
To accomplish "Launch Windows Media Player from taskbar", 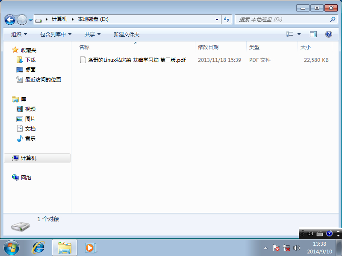I will pyautogui.click(x=90, y=248).
